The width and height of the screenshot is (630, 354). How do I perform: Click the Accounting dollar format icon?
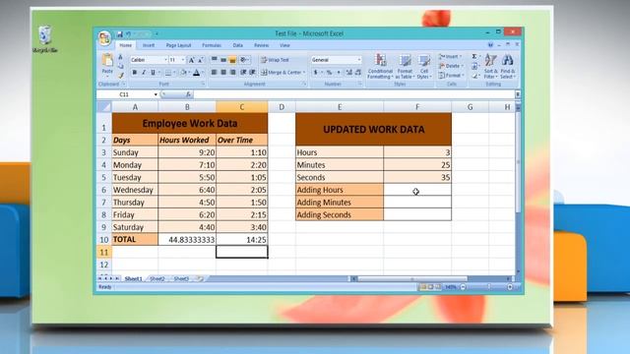pos(316,73)
